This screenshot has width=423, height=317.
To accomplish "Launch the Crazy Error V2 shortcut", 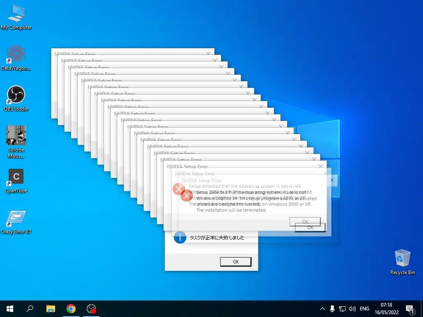I will 16,222.
